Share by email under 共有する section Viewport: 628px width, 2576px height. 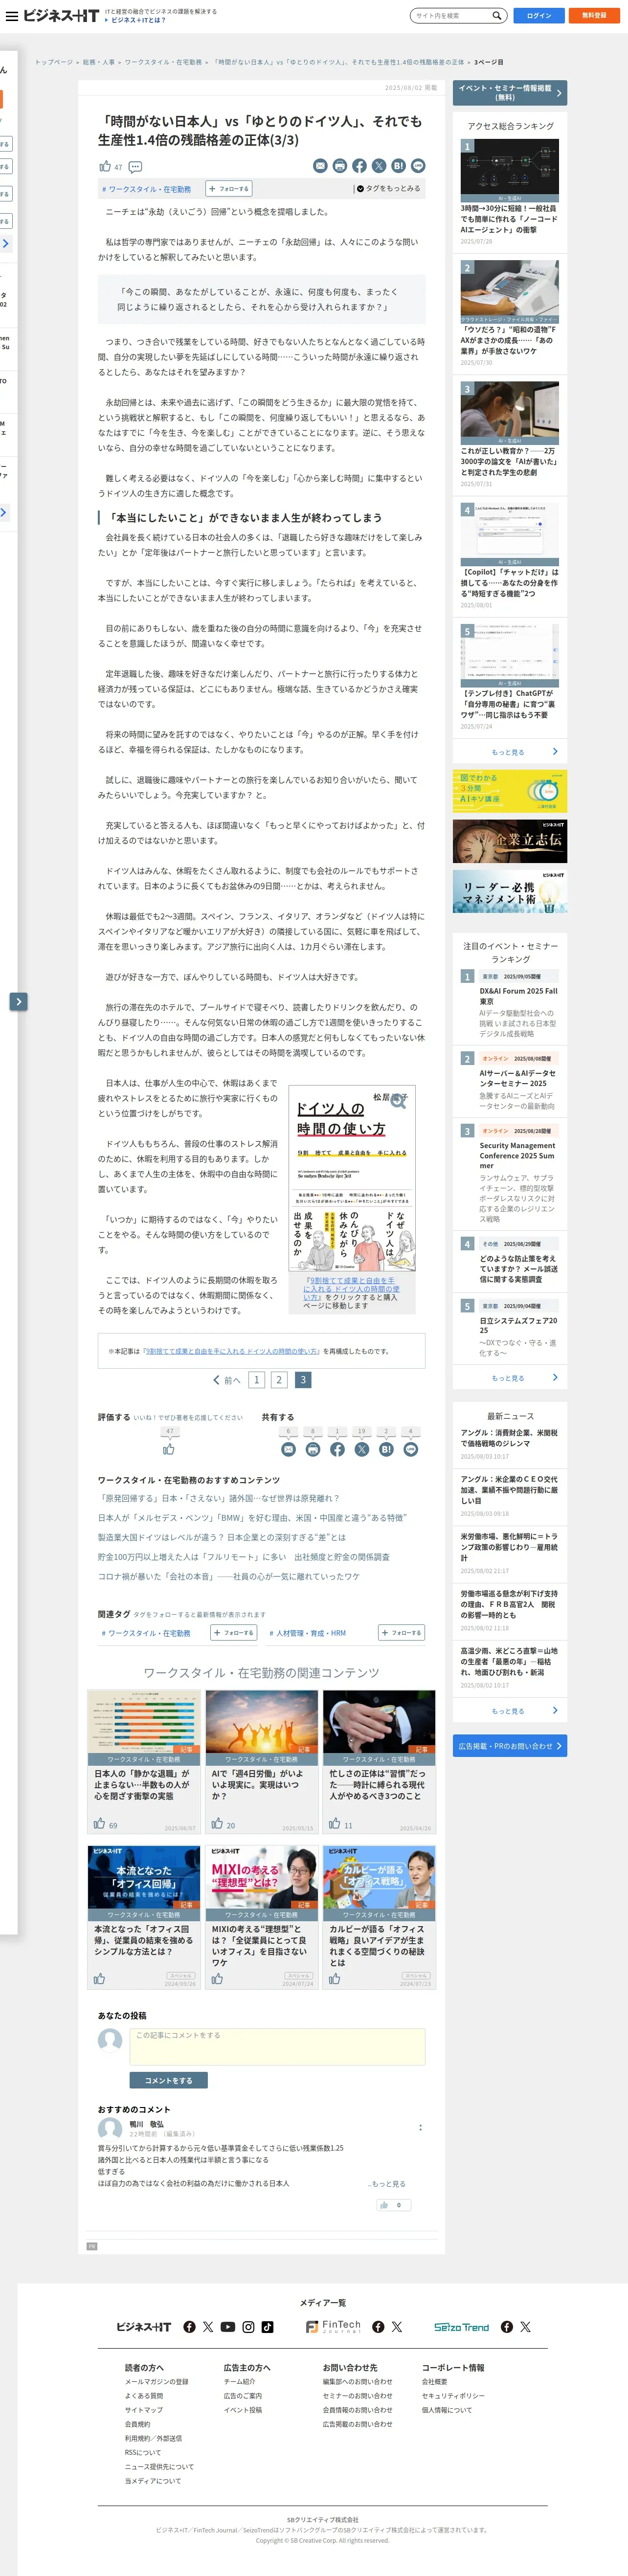coord(289,1449)
